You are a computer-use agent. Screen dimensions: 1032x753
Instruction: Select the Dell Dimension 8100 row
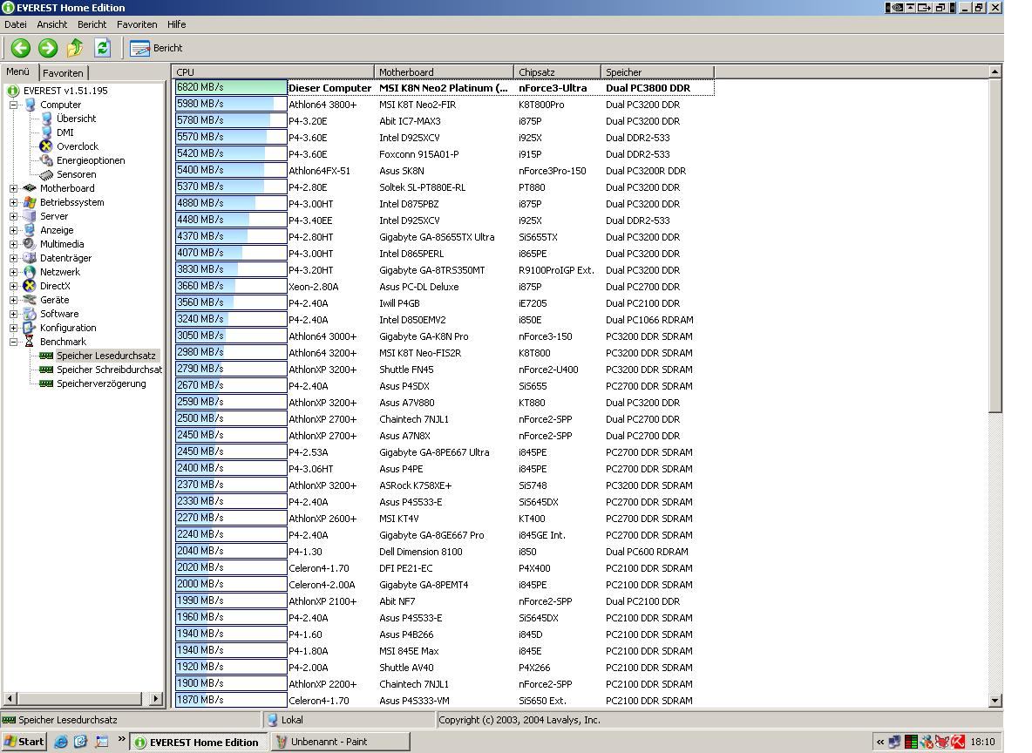coord(445,552)
